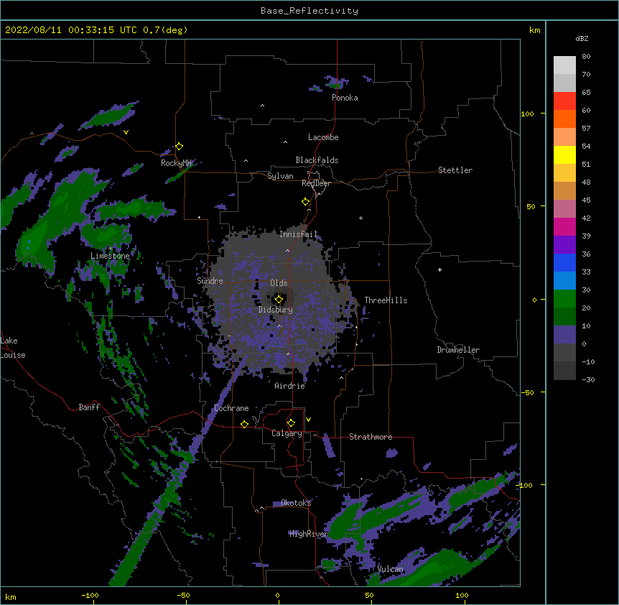
Task: Click the RockyMH label
Action: [x=176, y=163]
